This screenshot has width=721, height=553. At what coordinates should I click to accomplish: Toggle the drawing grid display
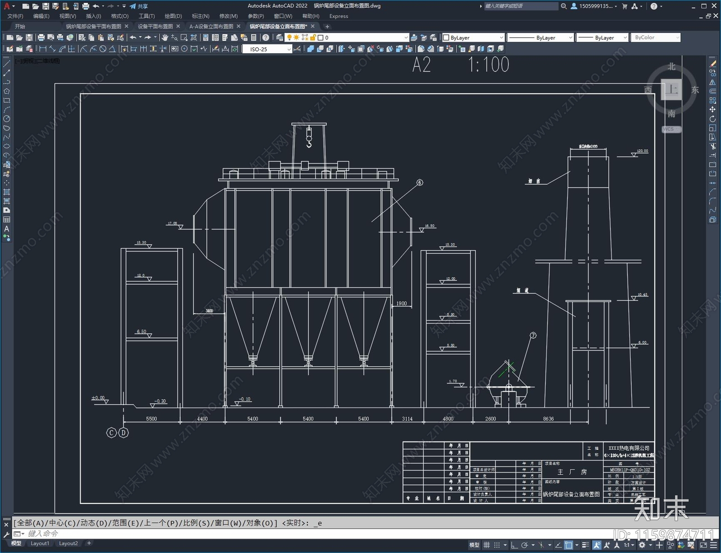(x=487, y=545)
